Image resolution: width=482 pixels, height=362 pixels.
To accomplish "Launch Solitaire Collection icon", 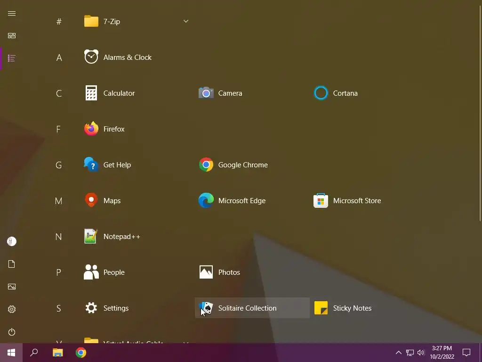I will [206, 308].
